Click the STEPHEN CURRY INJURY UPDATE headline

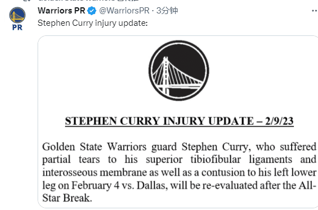pyautogui.click(x=159, y=121)
